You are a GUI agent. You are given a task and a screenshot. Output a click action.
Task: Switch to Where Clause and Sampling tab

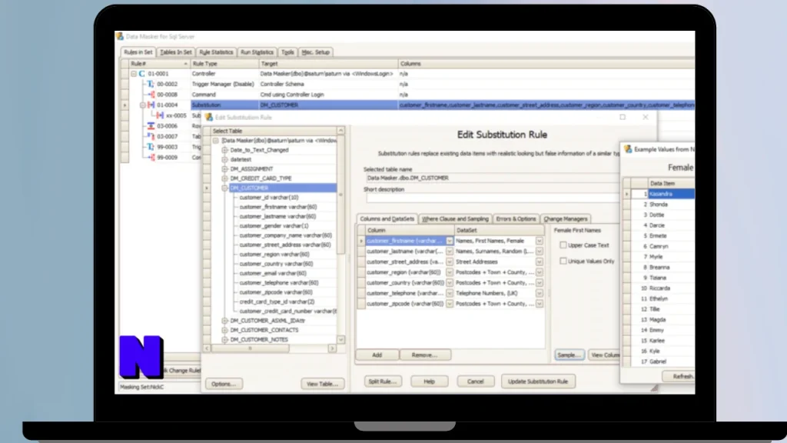pyautogui.click(x=455, y=219)
